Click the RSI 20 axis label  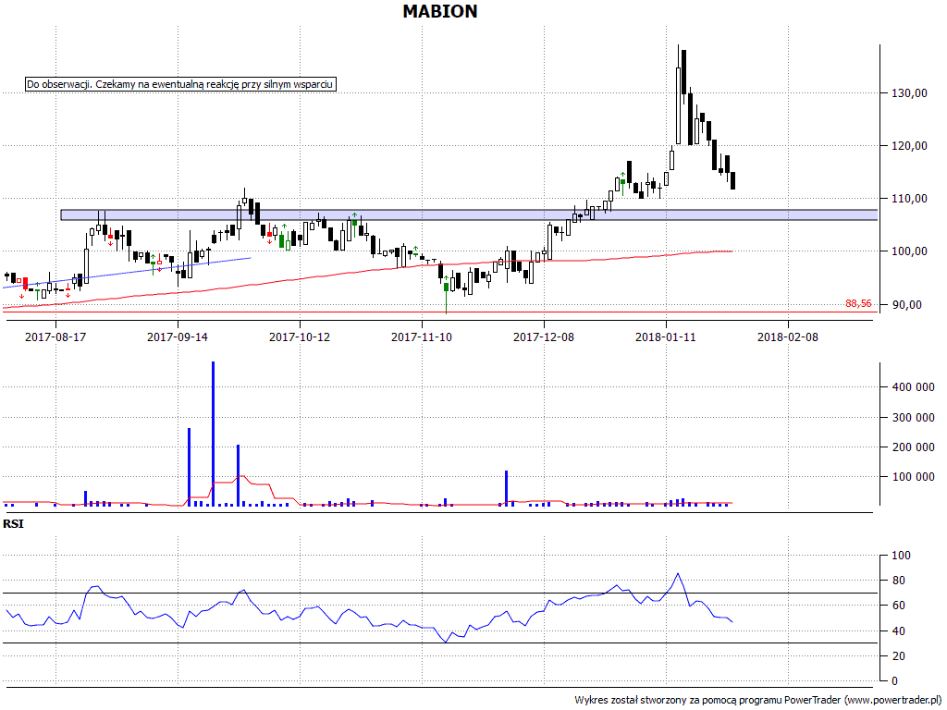[898, 655]
